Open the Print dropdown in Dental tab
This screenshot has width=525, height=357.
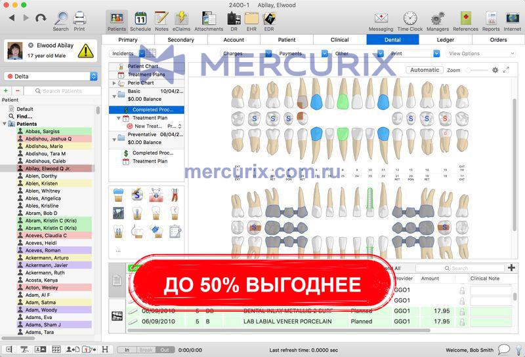click(x=414, y=54)
